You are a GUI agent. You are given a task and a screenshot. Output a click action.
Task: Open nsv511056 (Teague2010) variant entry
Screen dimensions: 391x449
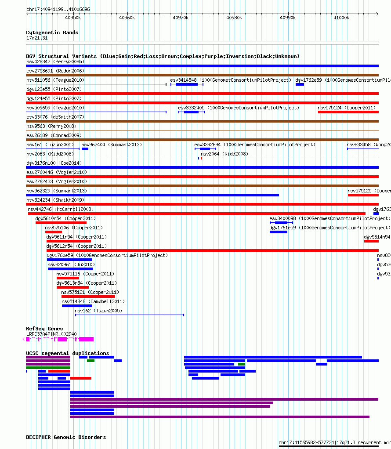(55, 80)
